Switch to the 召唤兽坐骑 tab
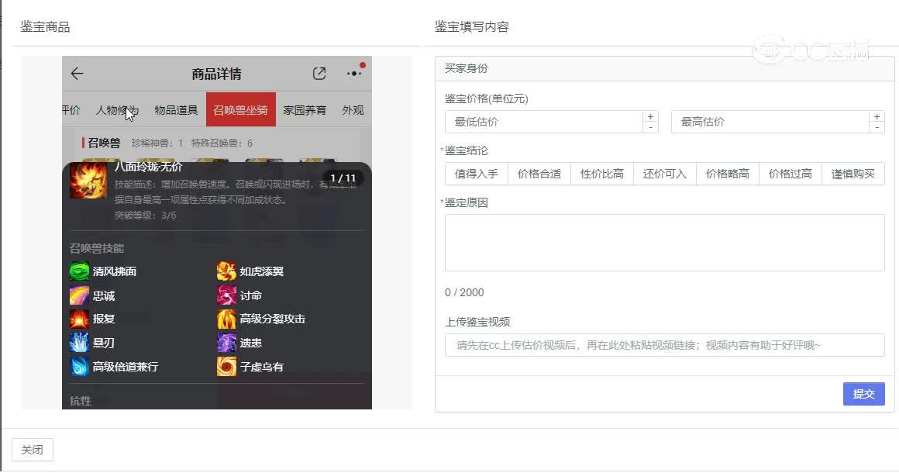This screenshot has width=899, height=473. 241,109
